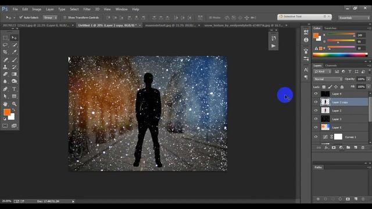Create new fill or adjustment layer
Screen dimensions: 372x209
pyautogui.click(x=341, y=147)
